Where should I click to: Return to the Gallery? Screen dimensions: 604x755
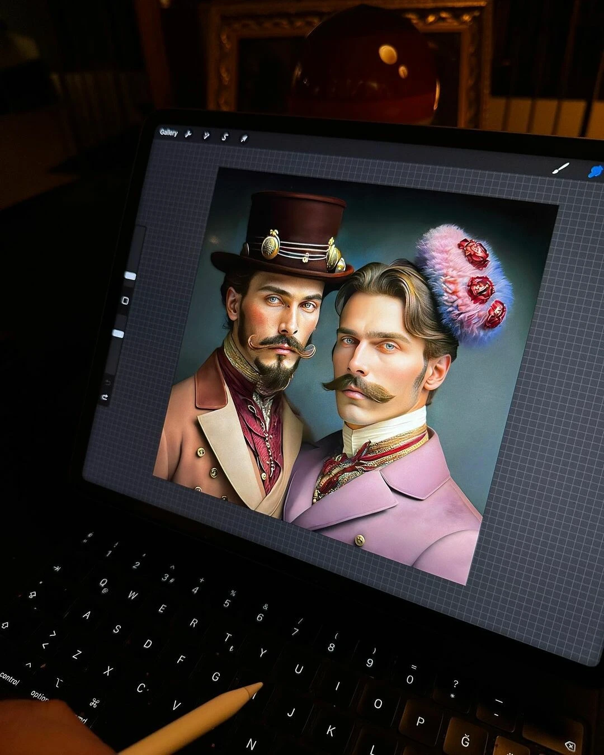(168, 133)
